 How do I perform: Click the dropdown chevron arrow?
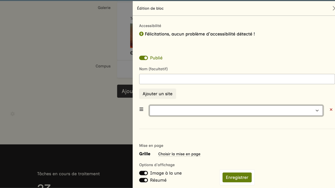click(317, 111)
